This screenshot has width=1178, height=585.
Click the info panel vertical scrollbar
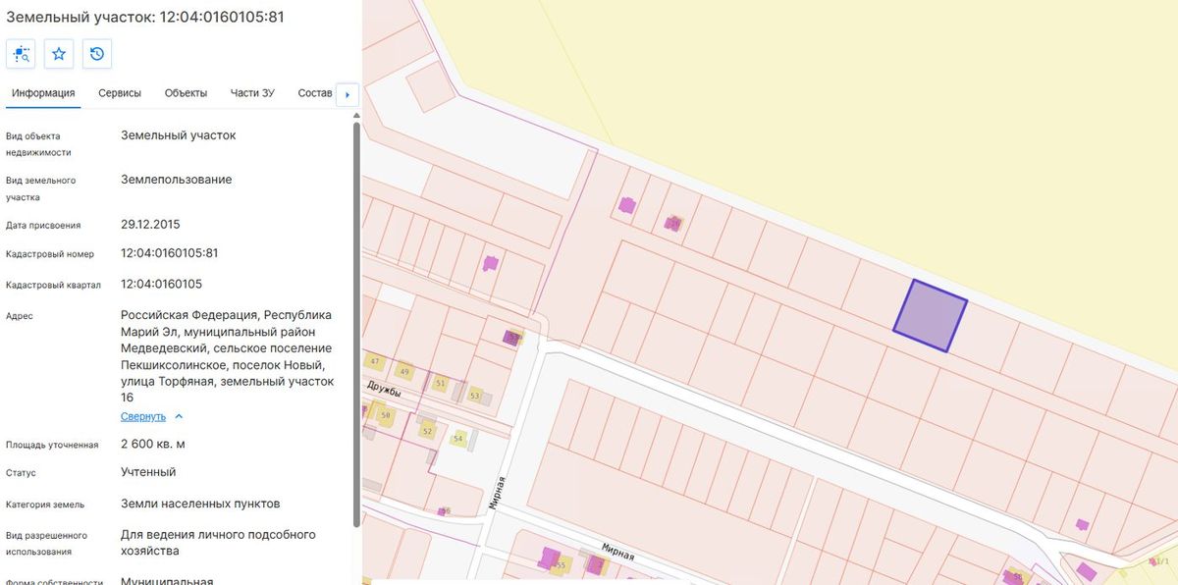click(356, 324)
